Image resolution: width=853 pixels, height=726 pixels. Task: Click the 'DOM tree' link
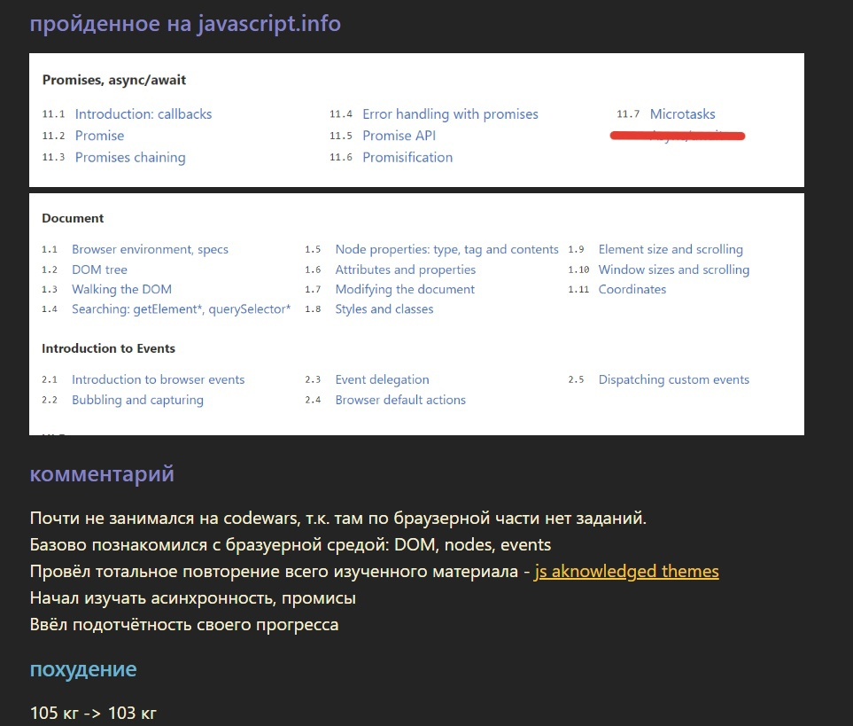pos(99,269)
